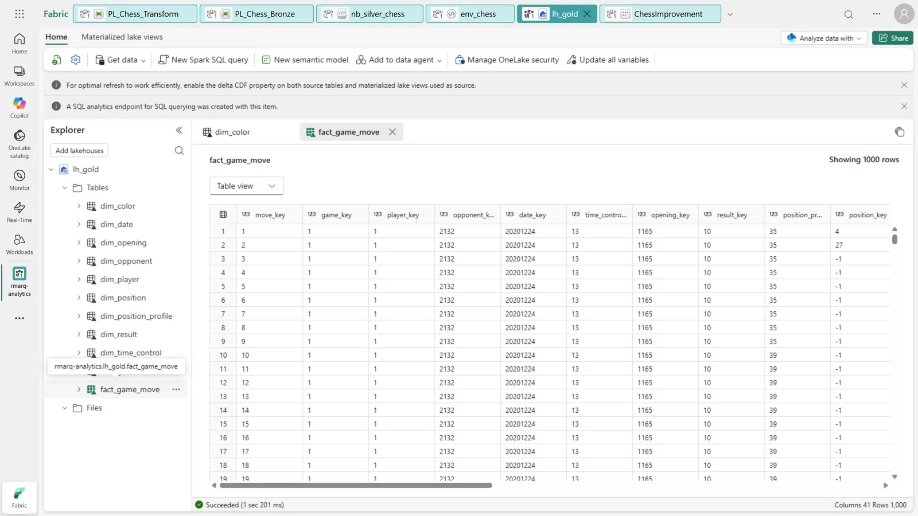Expand the fact_game_move table node

(79, 389)
